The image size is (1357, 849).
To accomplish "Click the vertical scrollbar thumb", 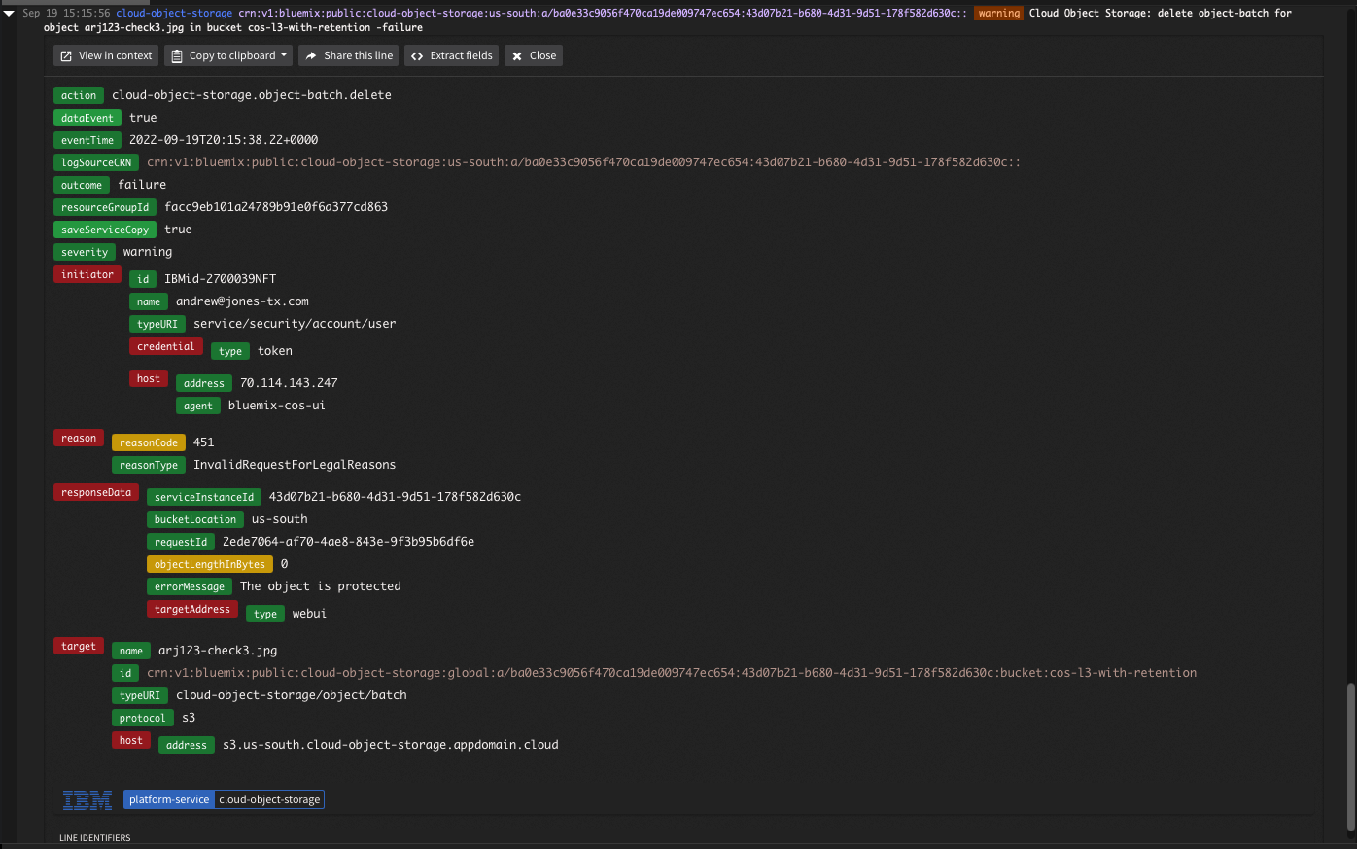I will pos(1350,757).
